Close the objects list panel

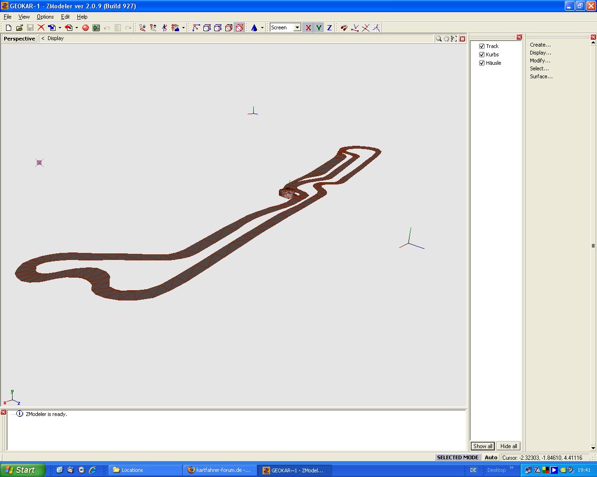pyautogui.click(x=519, y=37)
